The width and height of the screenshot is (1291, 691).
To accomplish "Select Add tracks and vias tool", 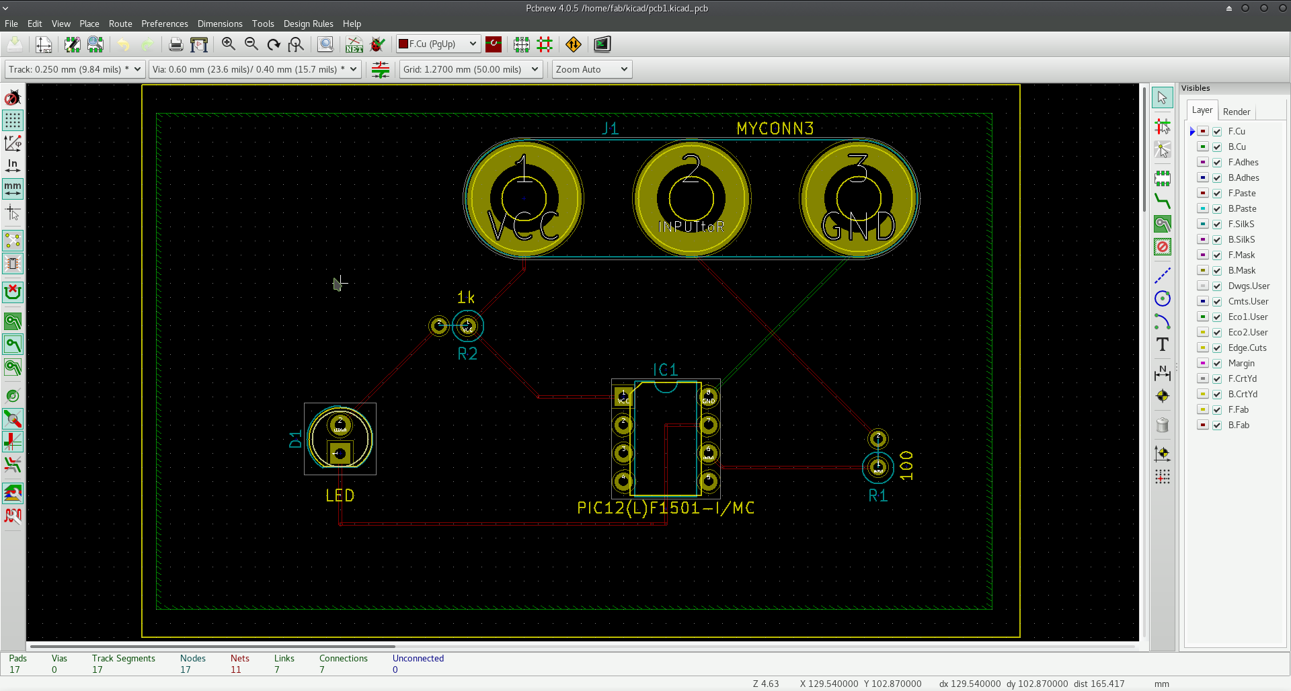I will [1163, 201].
